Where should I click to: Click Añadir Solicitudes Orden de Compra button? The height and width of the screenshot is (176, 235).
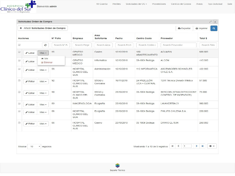click(x=43, y=28)
